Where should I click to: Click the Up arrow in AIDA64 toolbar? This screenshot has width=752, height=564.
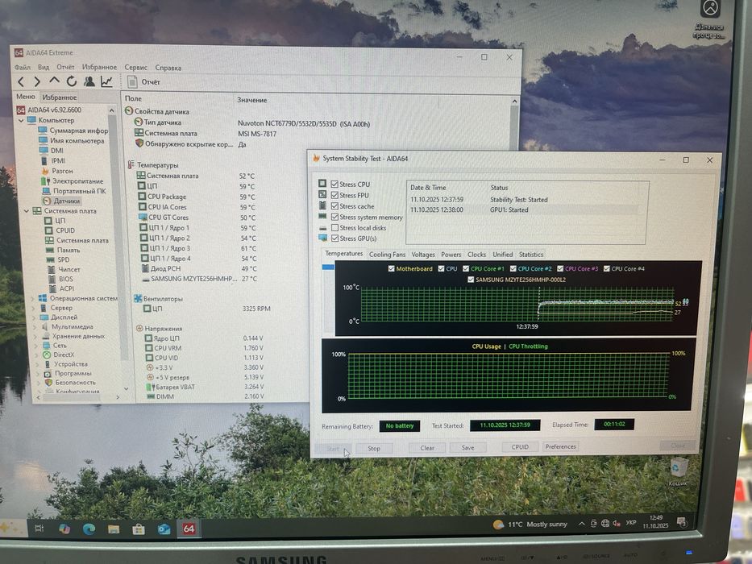(x=54, y=81)
